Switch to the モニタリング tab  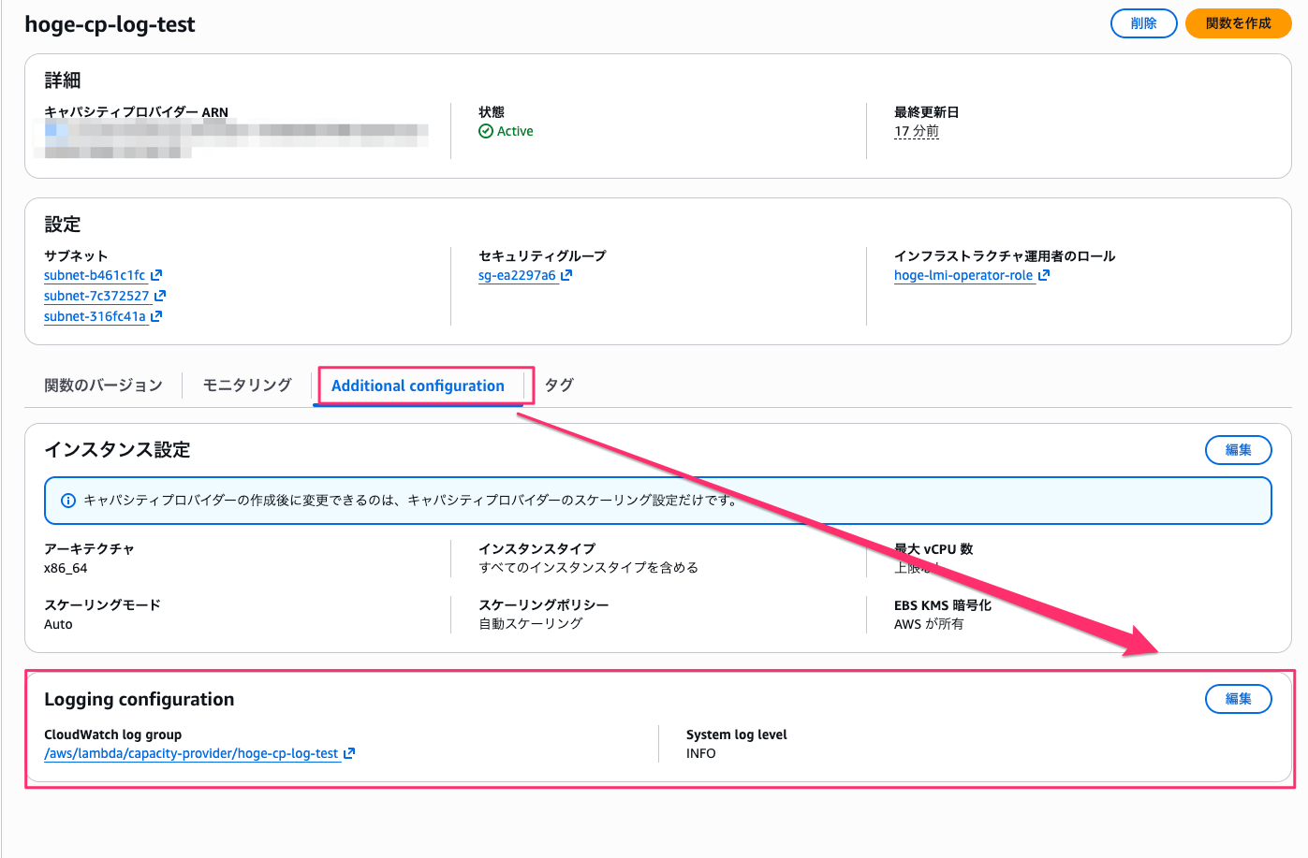coord(247,385)
